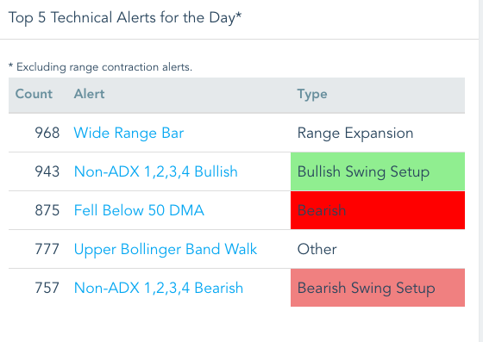This screenshot has height=342, width=483.
Task: Open the Non-ADX 1,2,3,4 Bearish link
Action: pyautogui.click(x=159, y=289)
